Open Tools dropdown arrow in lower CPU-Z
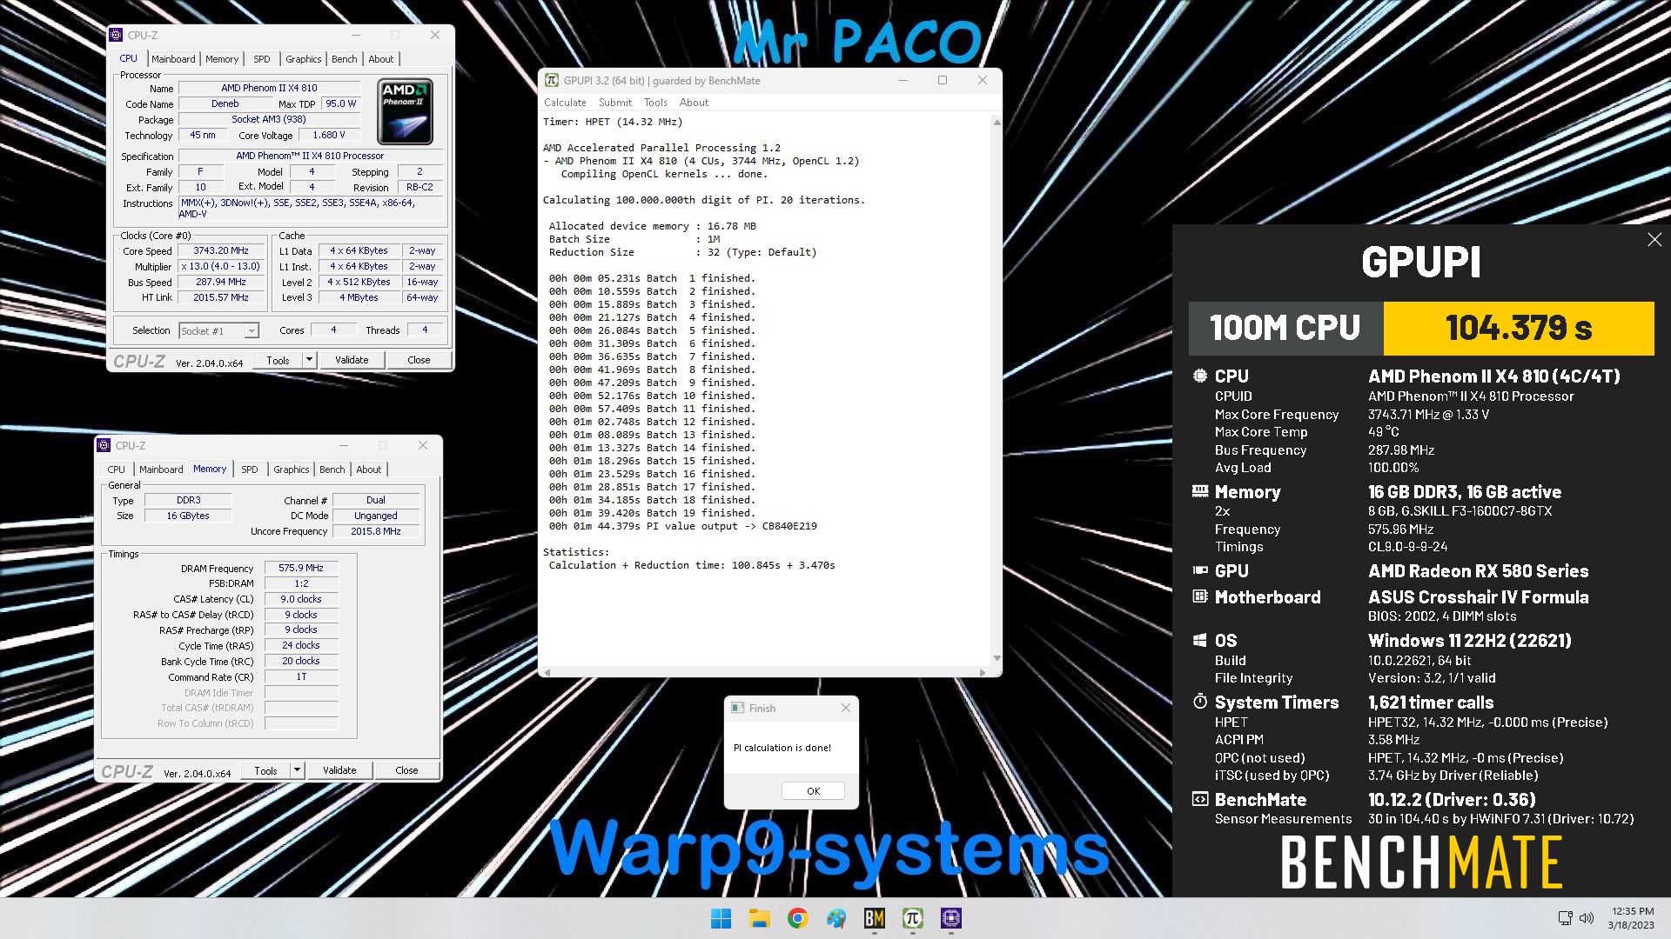Screen dimensions: 1671x939 (297, 770)
